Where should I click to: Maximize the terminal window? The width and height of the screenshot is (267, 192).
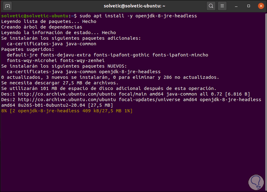pyautogui.click(x=249, y=6)
